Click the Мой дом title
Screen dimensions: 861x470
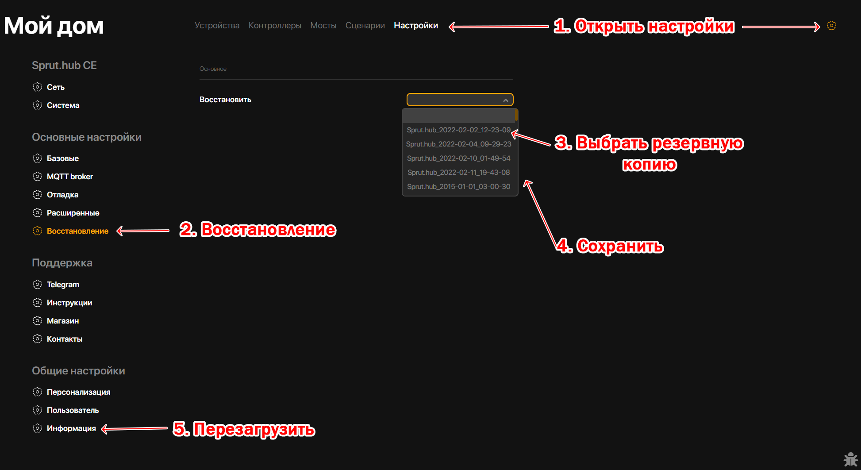click(54, 26)
